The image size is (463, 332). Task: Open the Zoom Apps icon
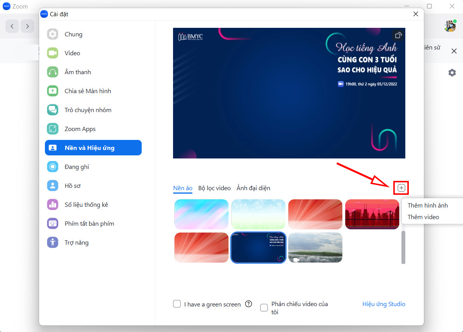[x=53, y=129]
